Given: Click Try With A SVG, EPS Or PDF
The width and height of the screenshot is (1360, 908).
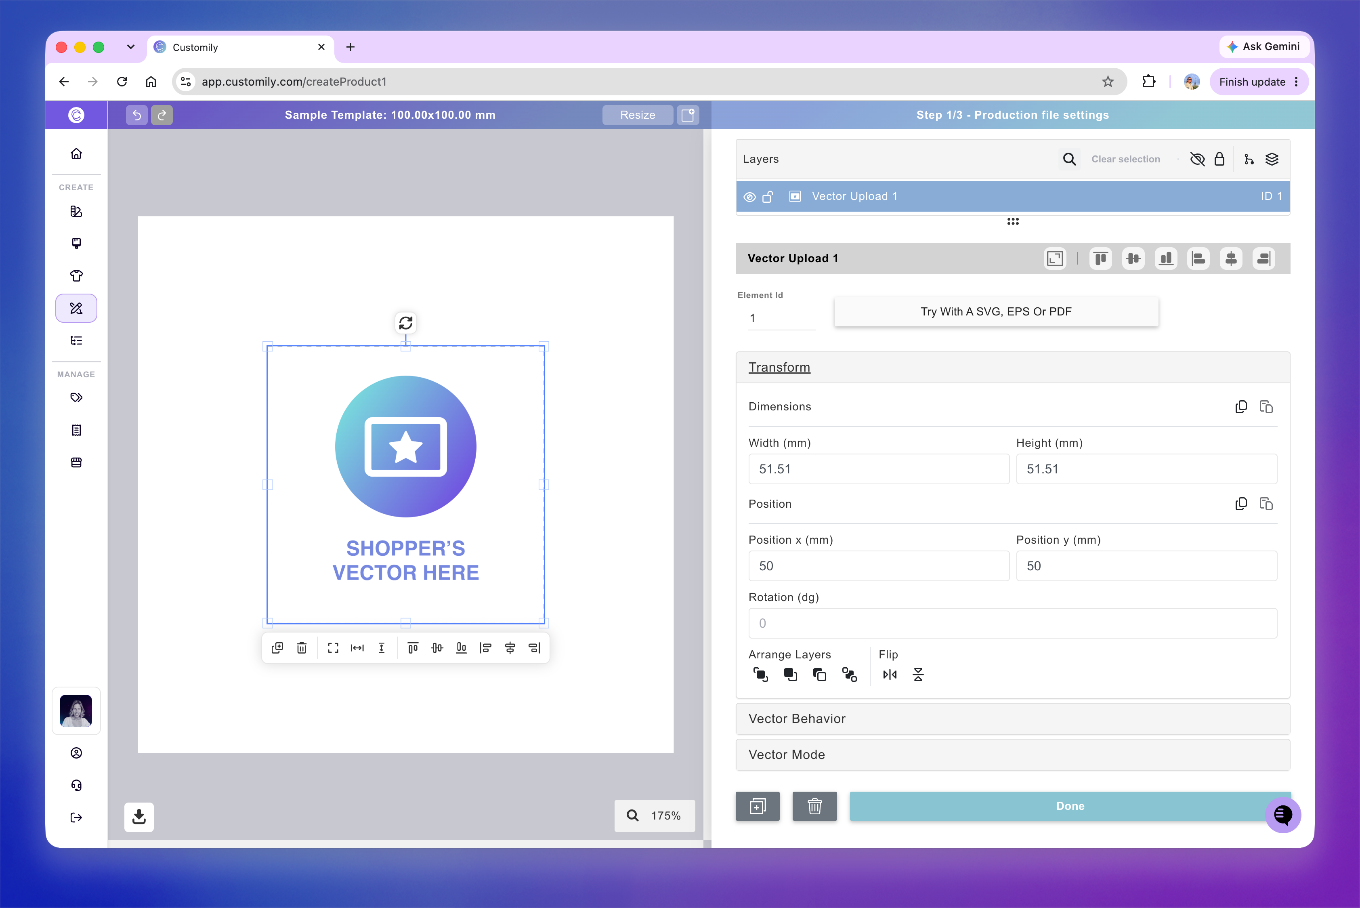Looking at the screenshot, I should coord(996,311).
